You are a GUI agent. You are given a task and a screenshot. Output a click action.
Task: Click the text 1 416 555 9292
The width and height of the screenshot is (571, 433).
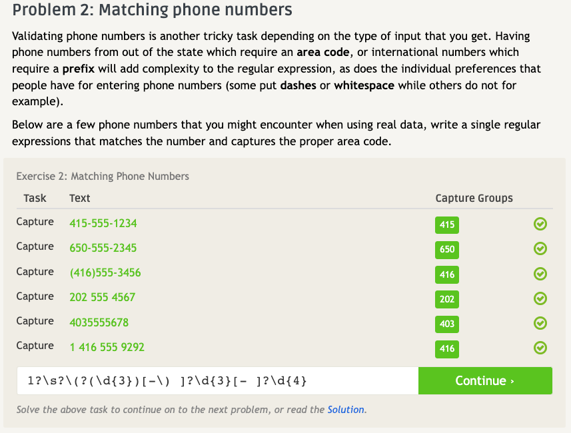tap(107, 346)
